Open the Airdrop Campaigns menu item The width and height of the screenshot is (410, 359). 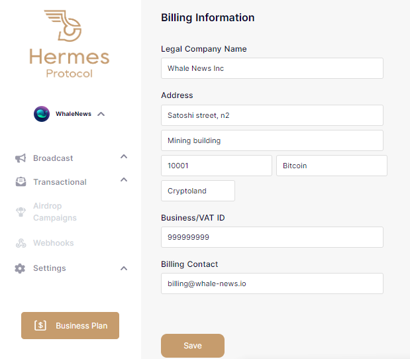(55, 212)
